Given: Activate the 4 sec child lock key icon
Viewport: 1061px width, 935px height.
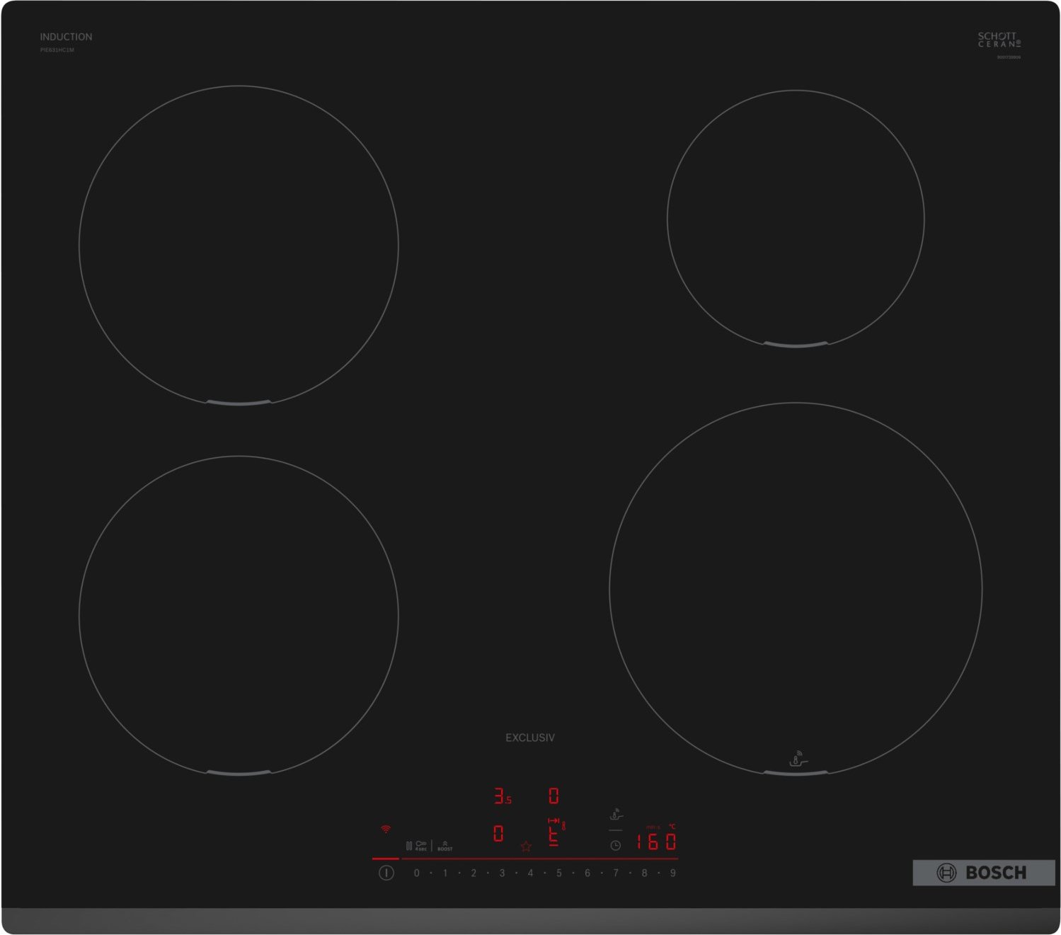Looking at the screenshot, I should pyautogui.click(x=421, y=845).
